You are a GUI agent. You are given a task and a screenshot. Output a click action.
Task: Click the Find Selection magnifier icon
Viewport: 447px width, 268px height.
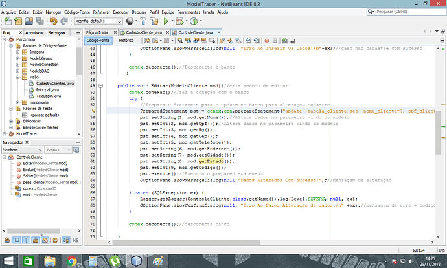[x=180, y=41]
